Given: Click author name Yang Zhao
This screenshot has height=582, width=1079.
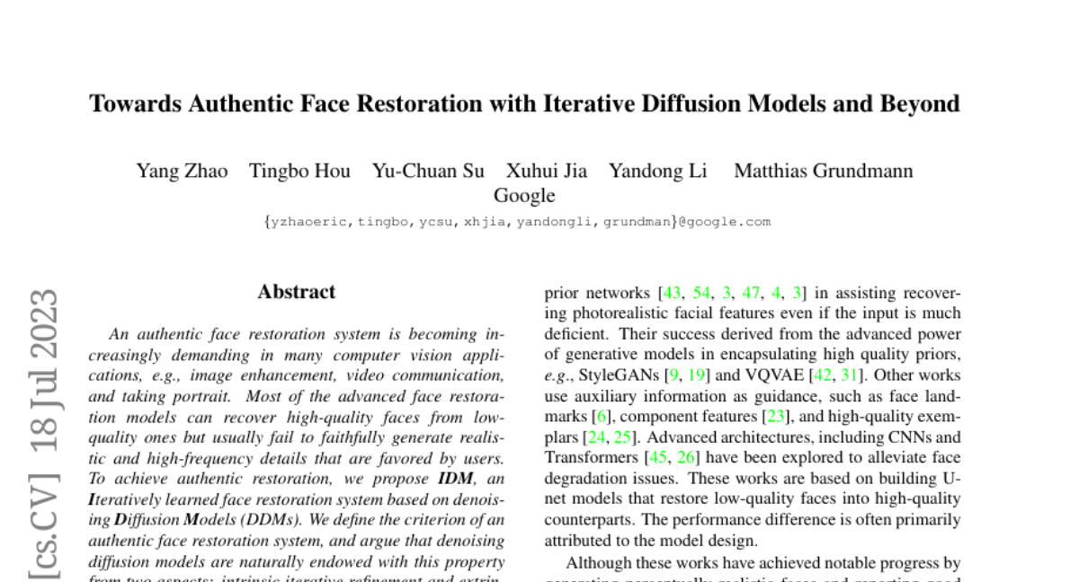Looking at the screenshot, I should point(182,171).
